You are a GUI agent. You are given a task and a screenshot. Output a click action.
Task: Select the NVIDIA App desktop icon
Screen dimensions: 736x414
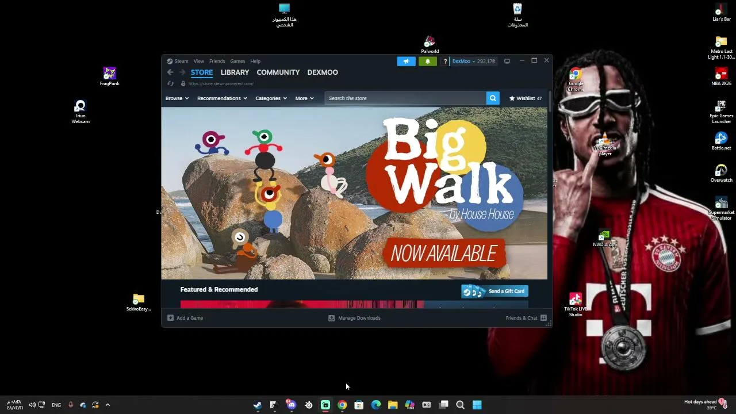pyautogui.click(x=604, y=238)
